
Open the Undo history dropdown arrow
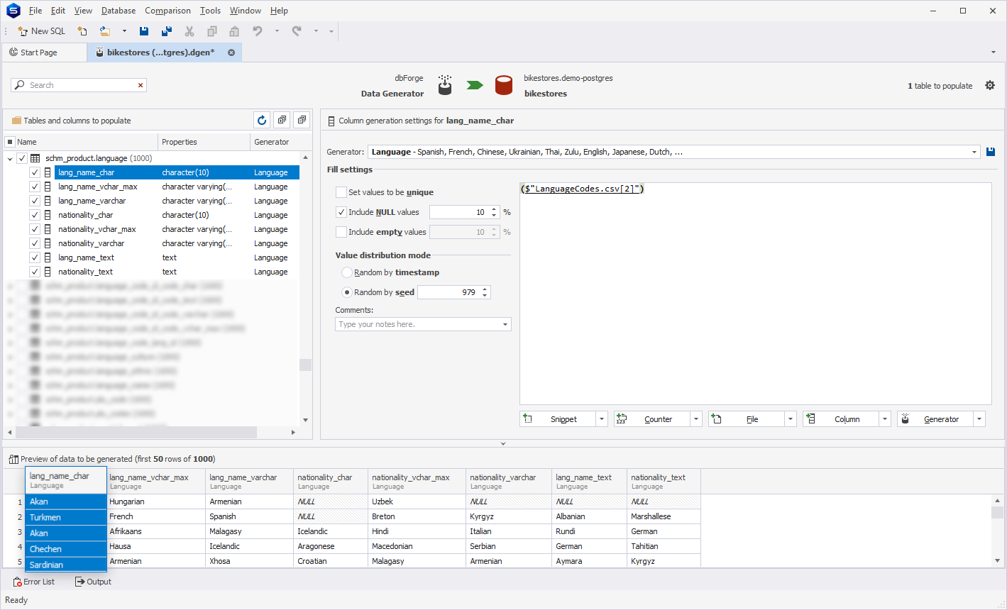pos(277,31)
